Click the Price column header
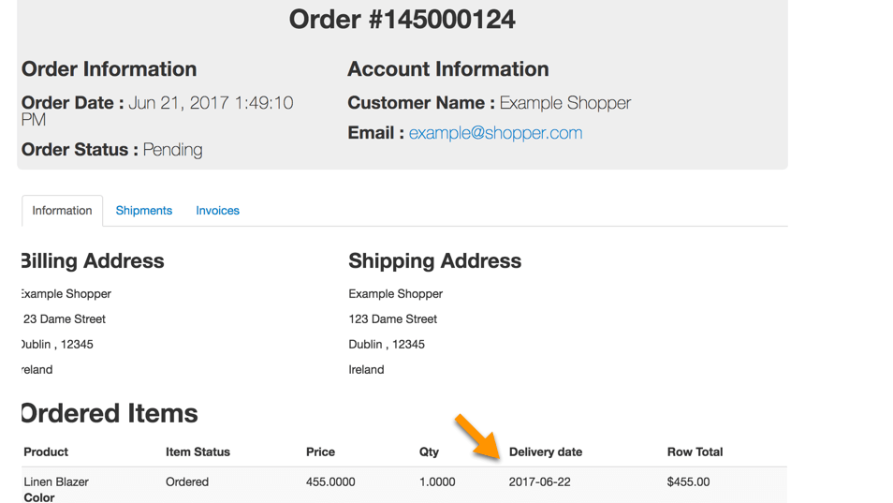Screen dimensions: 893x503 (320, 451)
